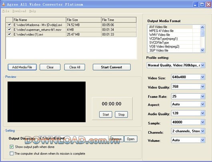Click the Start Convert button
The width and height of the screenshot is (212, 162).
pyautogui.click(x=112, y=67)
